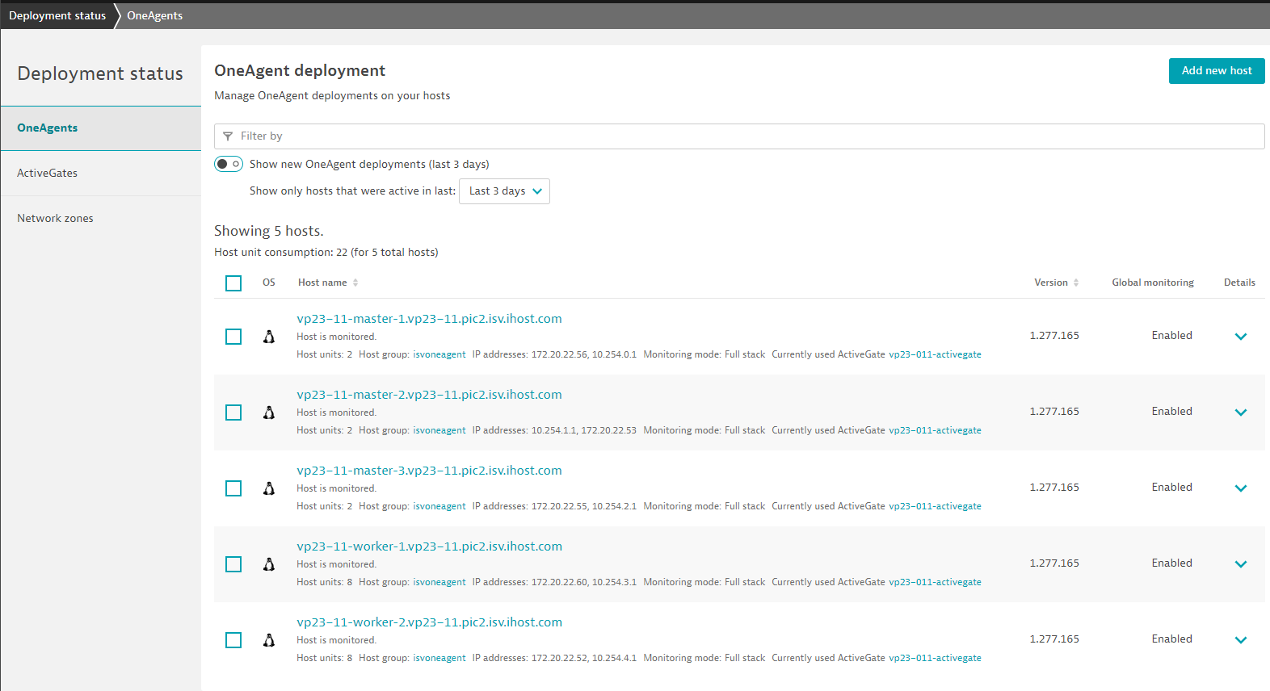The image size is (1270, 691).
Task: Select checkbox for vp23-11-master-2 host
Action: click(x=233, y=413)
